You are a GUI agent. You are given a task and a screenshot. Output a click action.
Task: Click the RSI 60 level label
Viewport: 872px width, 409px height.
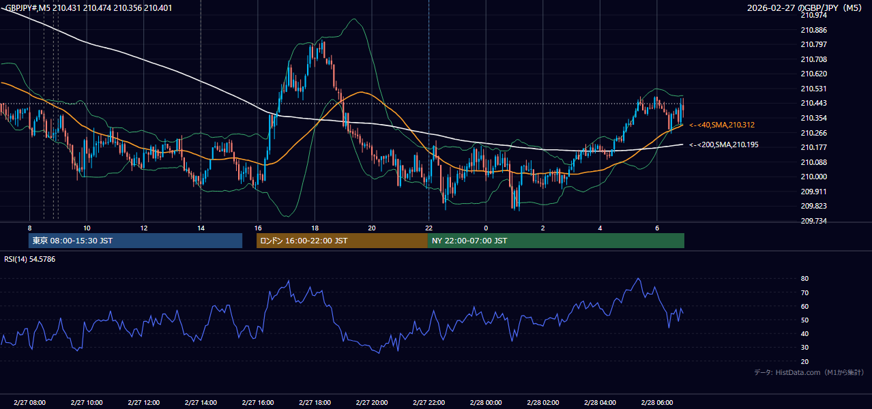click(804, 306)
